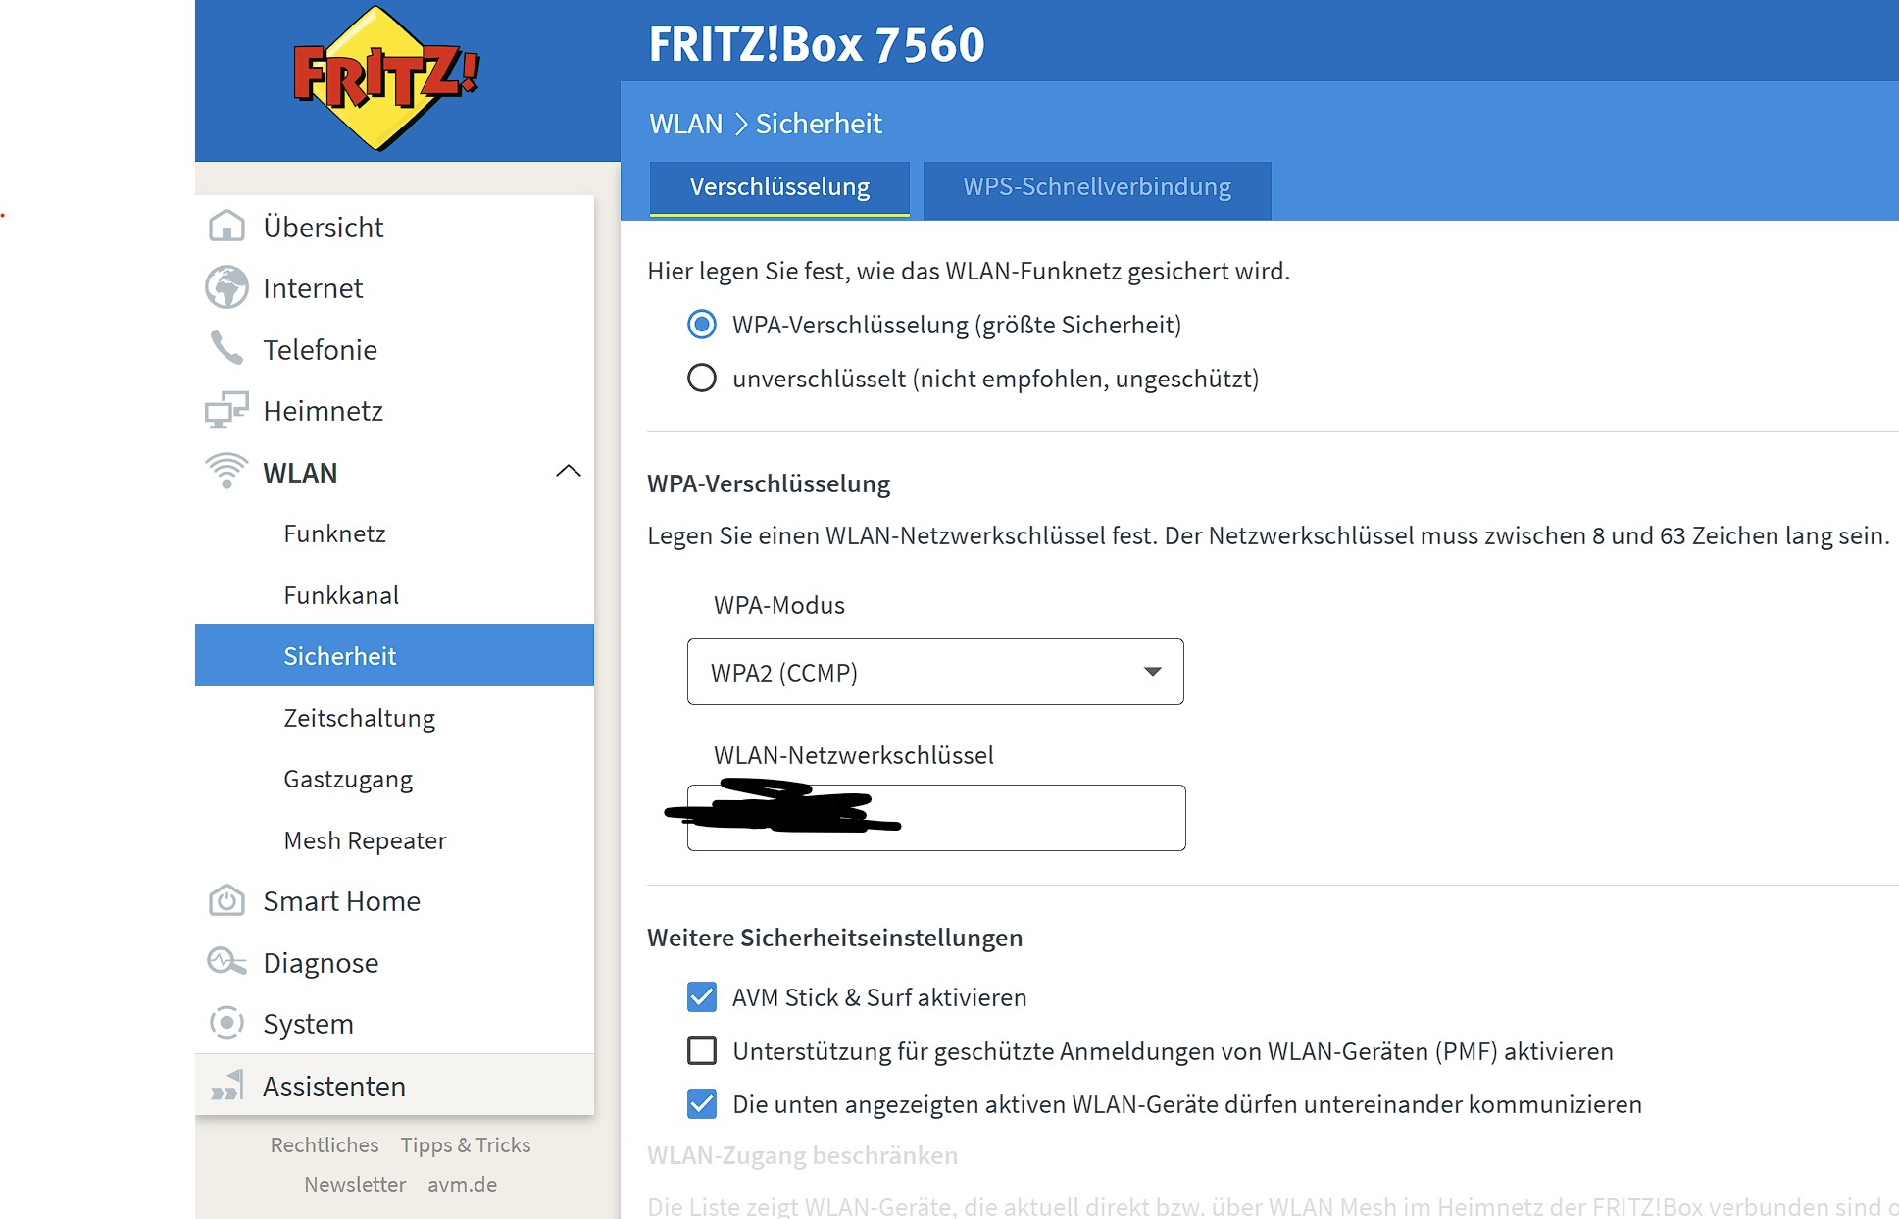Click the WLAN-Netzwerkschlüssel input field
Screen dimensions: 1899x1219
tap(936, 818)
